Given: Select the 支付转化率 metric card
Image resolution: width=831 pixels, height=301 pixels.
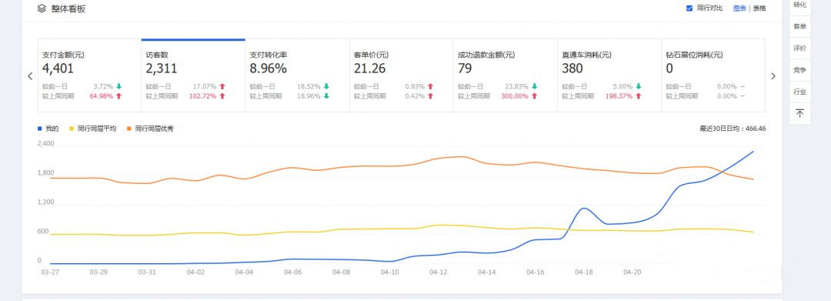Looking at the screenshot, I should 297,75.
